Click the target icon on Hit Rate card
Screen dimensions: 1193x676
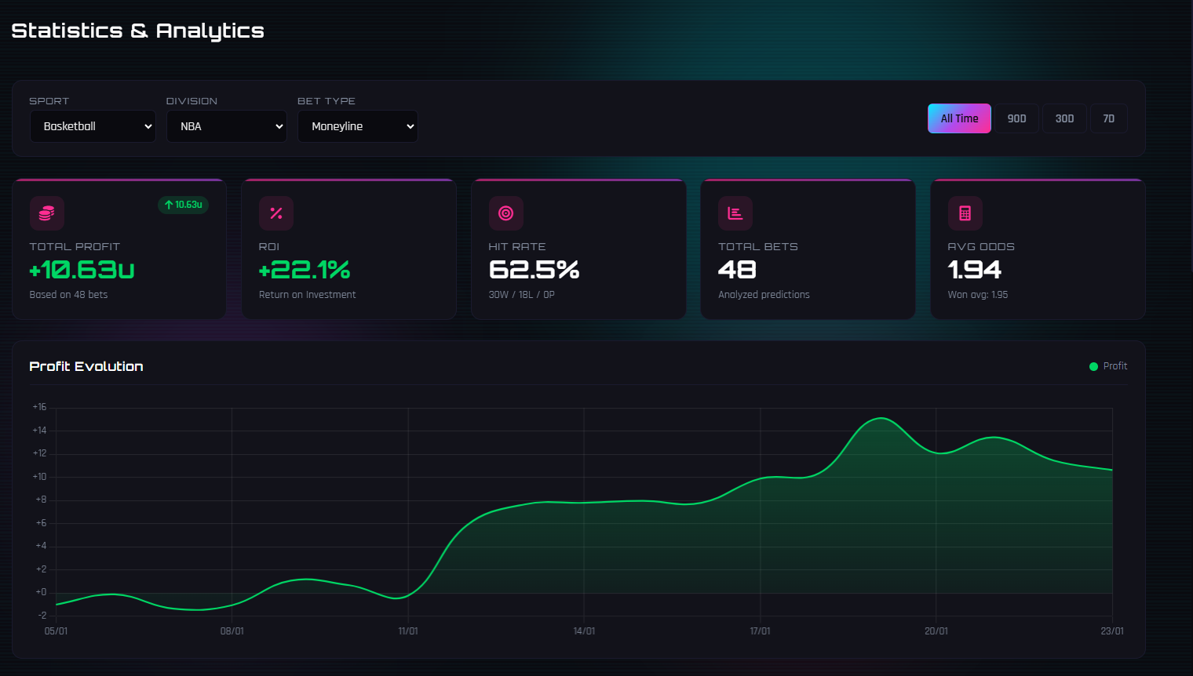505,213
